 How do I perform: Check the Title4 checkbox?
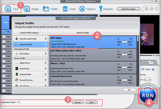pyautogui.click(x=4, y=46)
